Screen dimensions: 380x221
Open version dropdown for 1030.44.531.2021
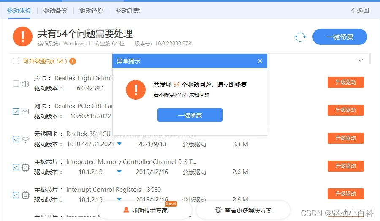tap(119, 144)
